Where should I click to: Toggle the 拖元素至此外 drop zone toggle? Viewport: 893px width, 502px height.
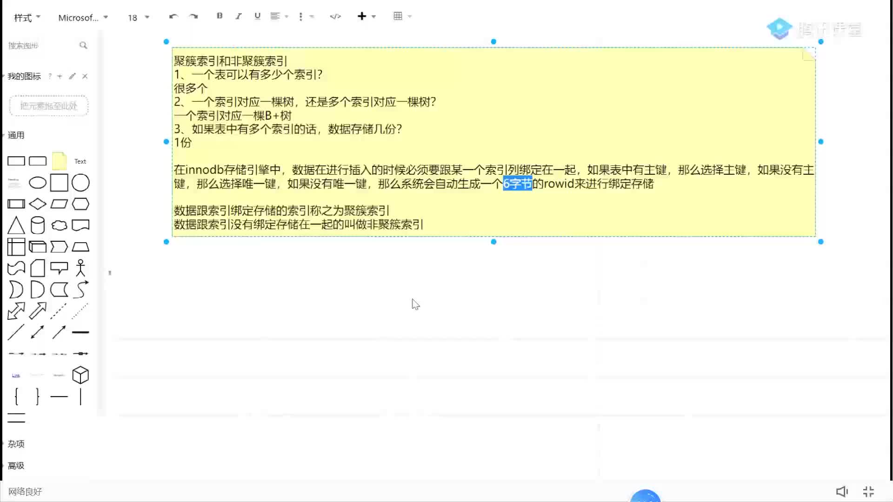[48, 106]
